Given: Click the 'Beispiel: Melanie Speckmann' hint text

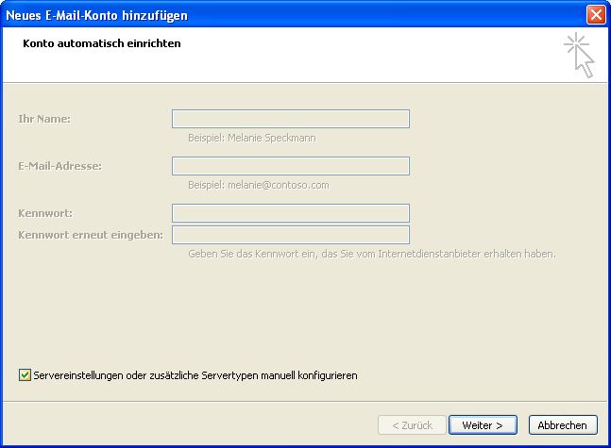Looking at the screenshot, I should 251,138.
